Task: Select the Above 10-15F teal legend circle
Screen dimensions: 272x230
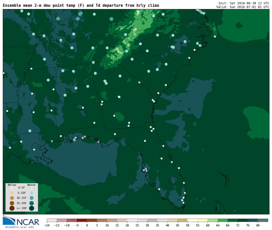Action: [x=31, y=198]
